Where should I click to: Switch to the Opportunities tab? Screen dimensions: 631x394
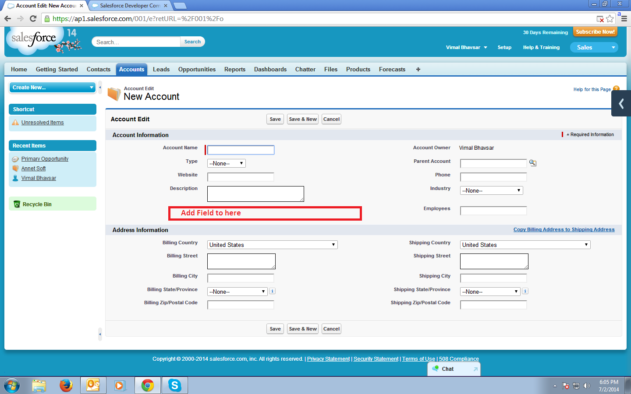pyautogui.click(x=197, y=69)
